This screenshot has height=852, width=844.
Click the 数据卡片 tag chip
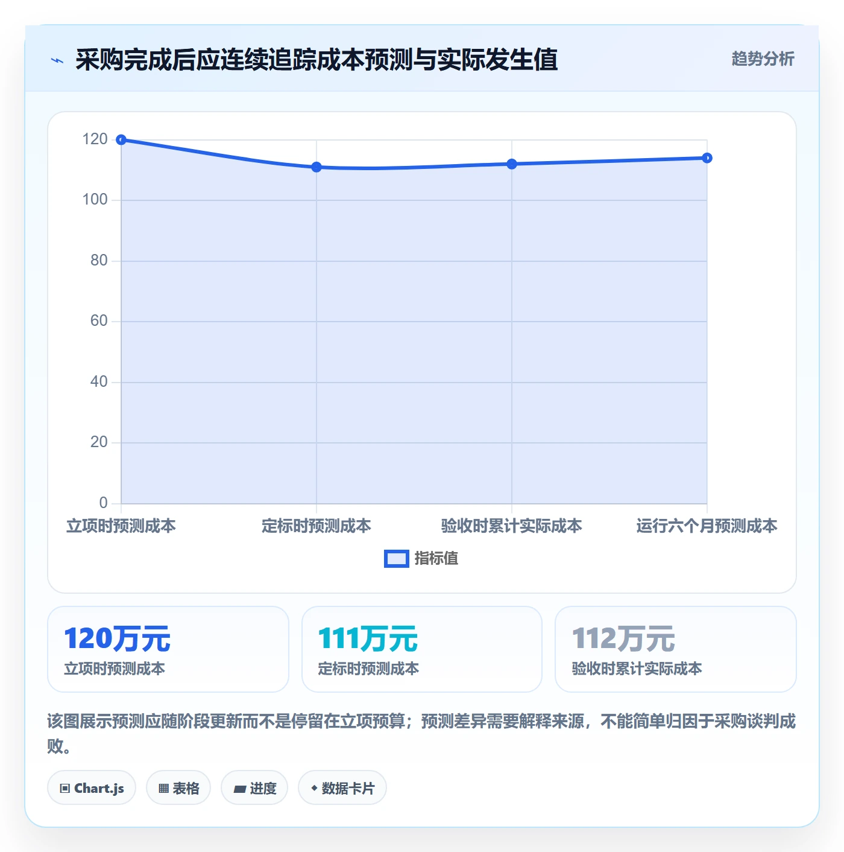(342, 787)
